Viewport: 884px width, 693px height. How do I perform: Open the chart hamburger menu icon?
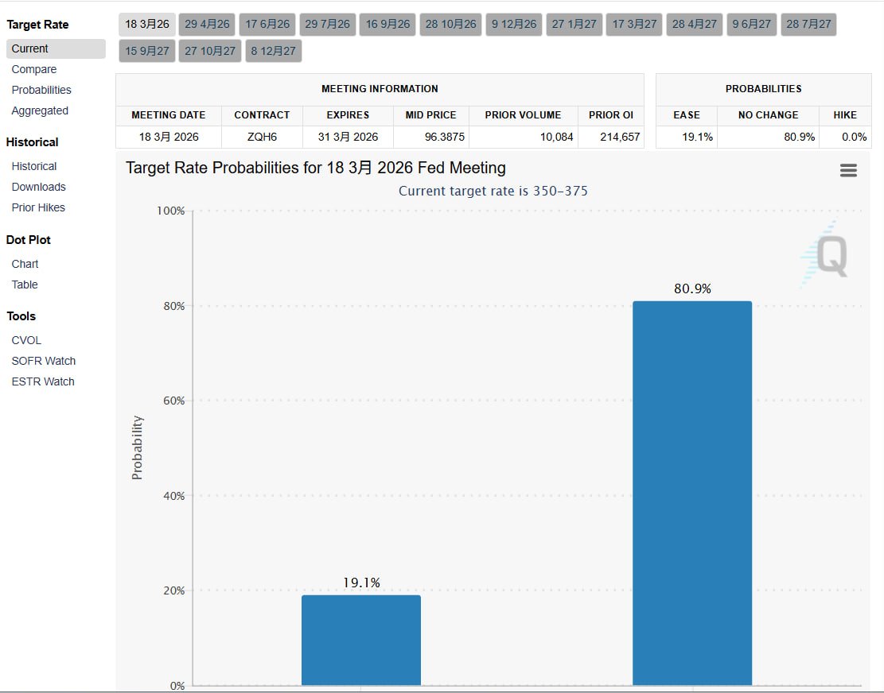pyautogui.click(x=848, y=171)
